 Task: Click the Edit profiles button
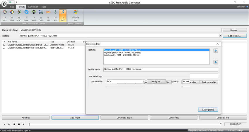[235, 36]
